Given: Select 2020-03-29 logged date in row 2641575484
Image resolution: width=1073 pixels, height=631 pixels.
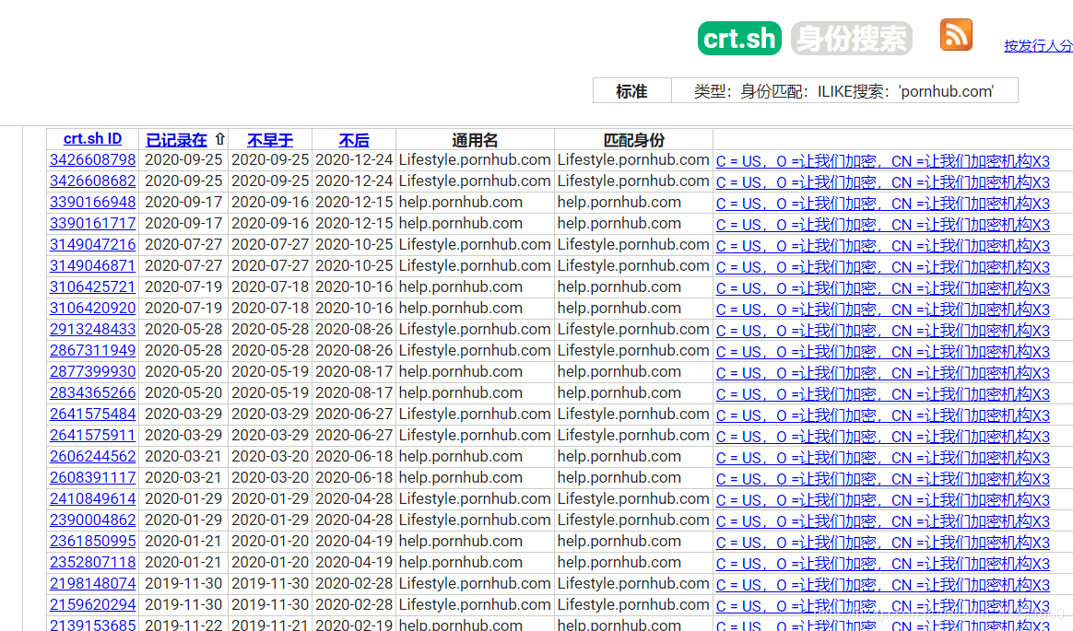Looking at the screenshot, I should 183,415.
